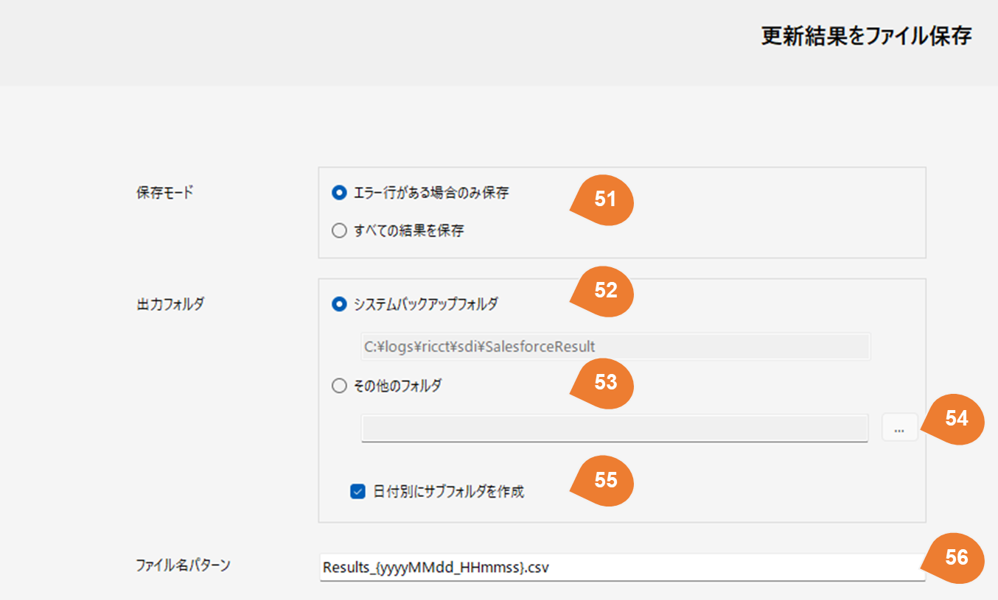Screen dimensions: 998x600
Task: Click the "日付別にサブフォルダを作成" label text
Action: pyautogui.click(x=448, y=492)
